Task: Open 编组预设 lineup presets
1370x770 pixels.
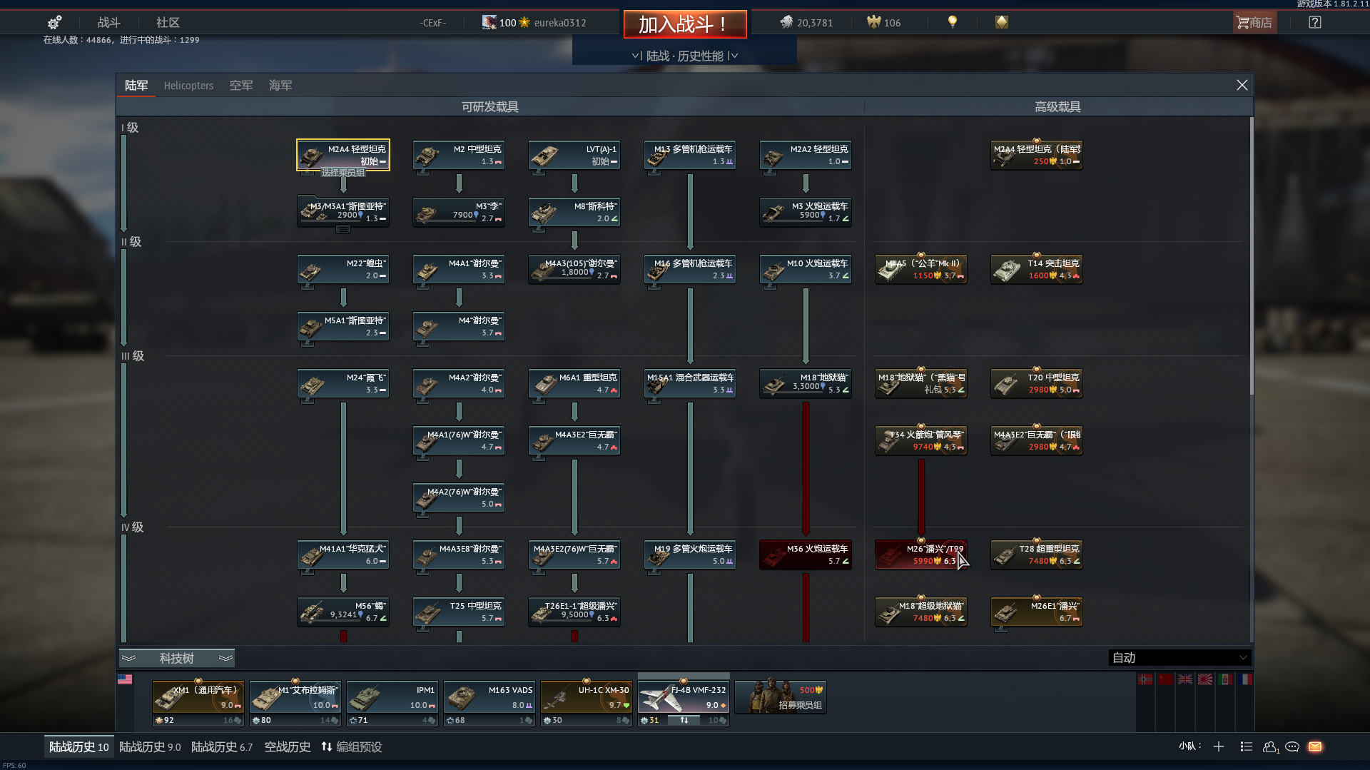Action: [352, 746]
